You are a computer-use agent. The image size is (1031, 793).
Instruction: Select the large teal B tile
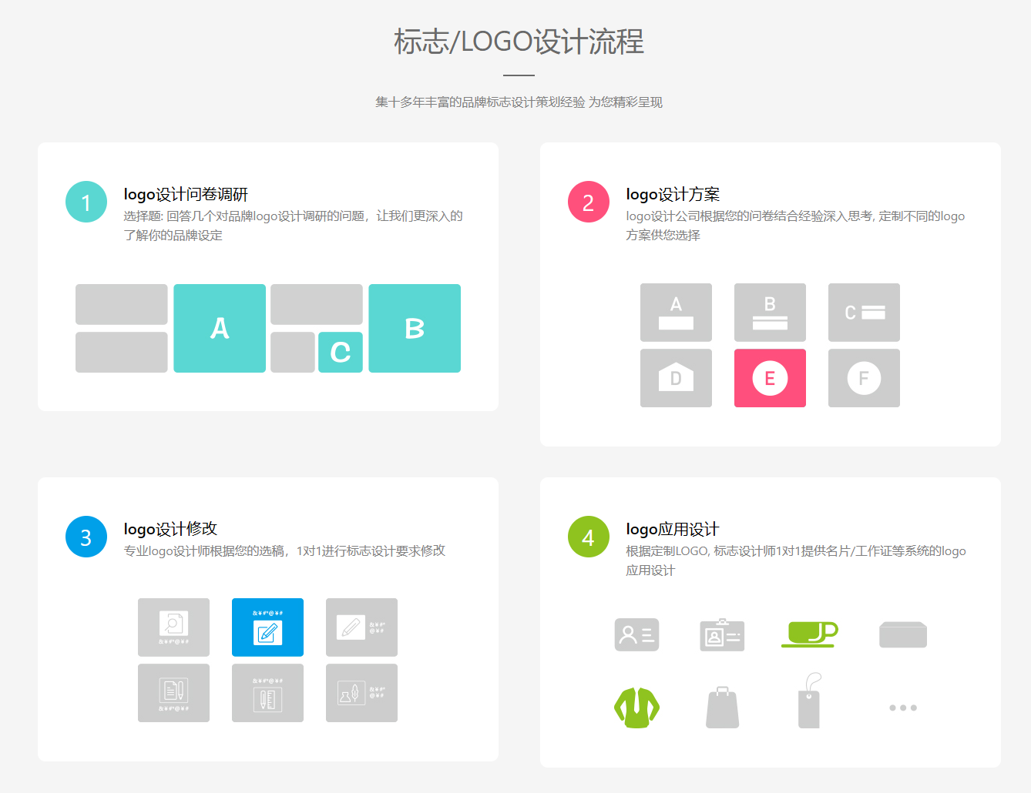click(x=415, y=329)
